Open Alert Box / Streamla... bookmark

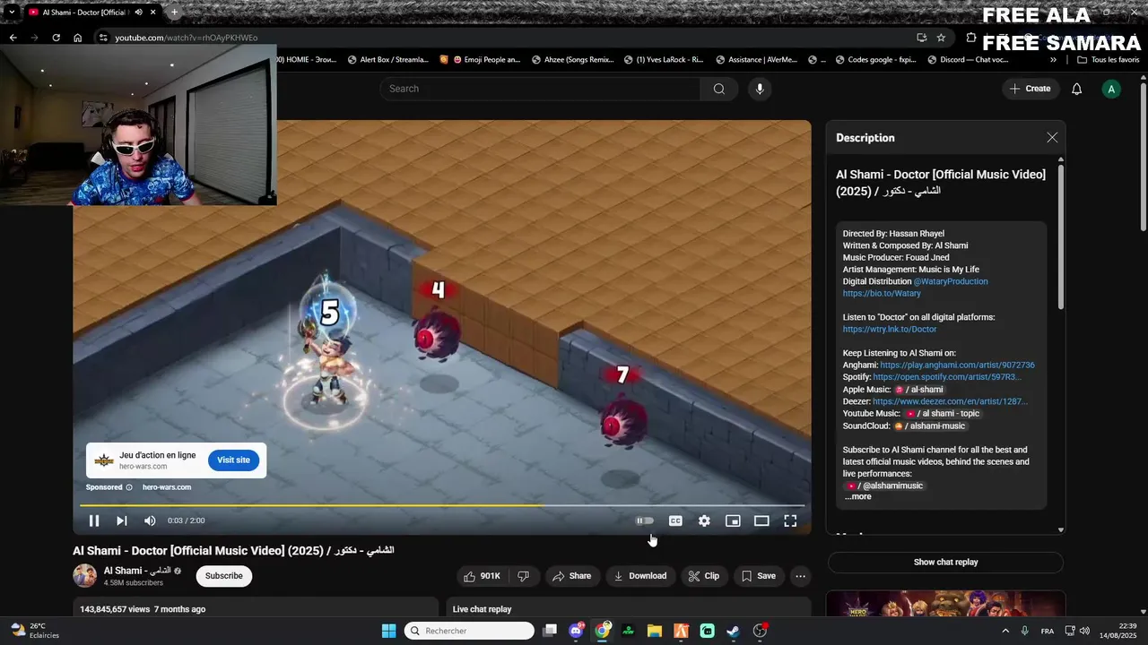pos(387,60)
